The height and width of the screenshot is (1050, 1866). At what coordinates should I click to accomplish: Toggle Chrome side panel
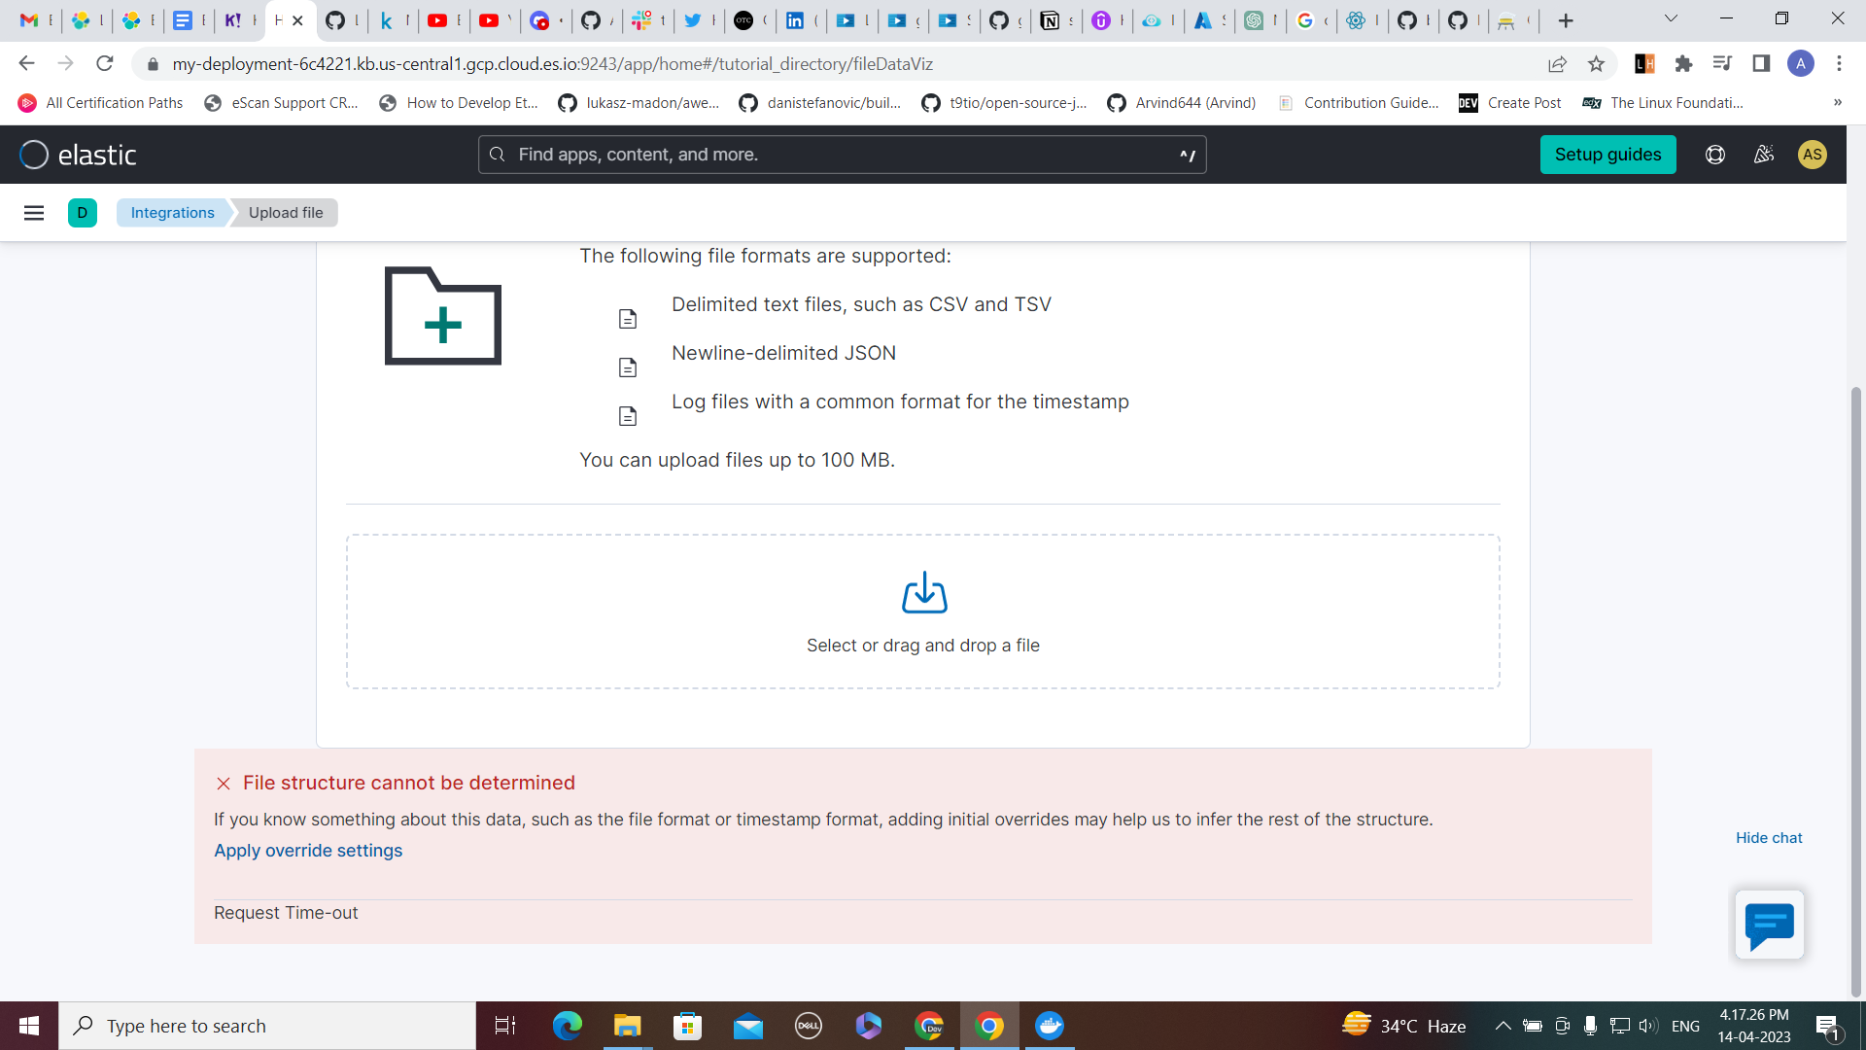pyautogui.click(x=1760, y=64)
